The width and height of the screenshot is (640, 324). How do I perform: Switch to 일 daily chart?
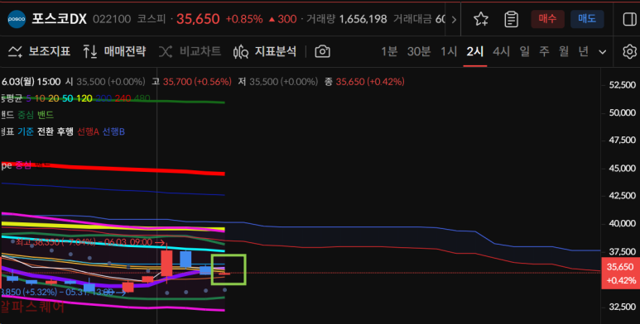coord(524,52)
